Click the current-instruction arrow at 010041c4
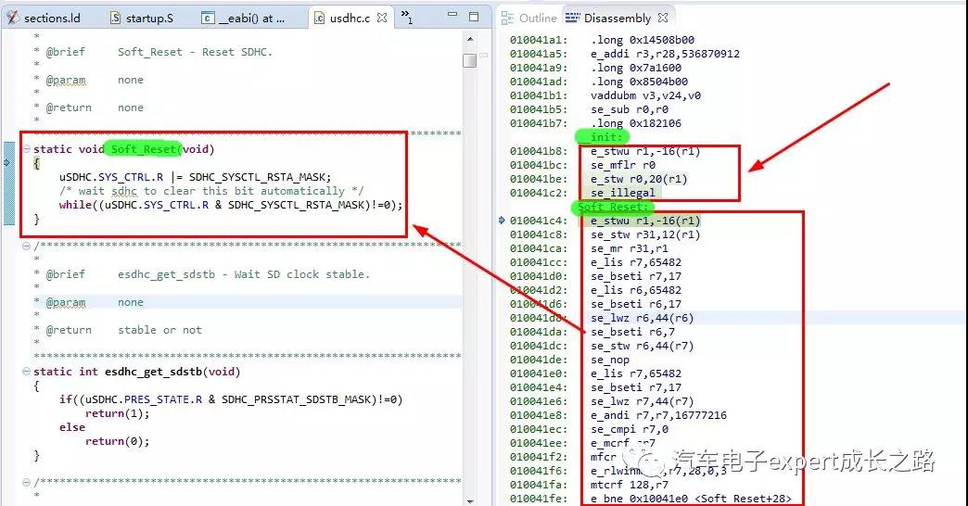Viewport: 968px width, 506px height. coord(503,221)
